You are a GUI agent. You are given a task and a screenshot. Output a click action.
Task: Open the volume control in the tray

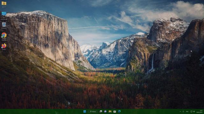point(194,111)
